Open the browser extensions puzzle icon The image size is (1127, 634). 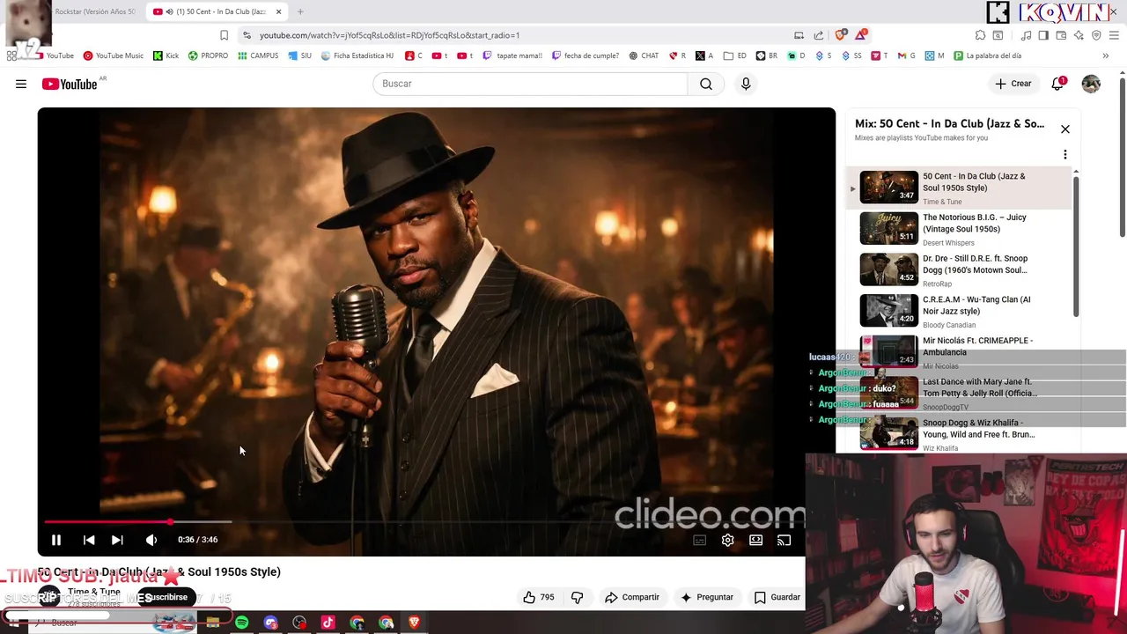click(x=980, y=35)
